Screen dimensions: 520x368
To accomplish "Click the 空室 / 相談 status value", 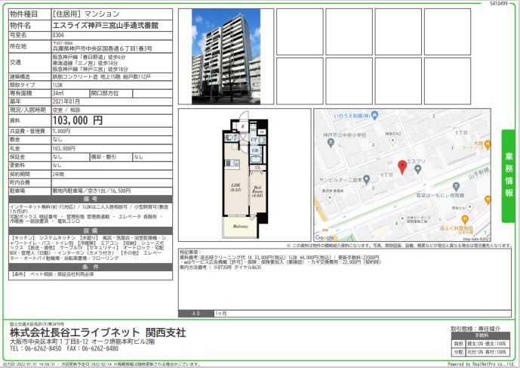I will coord(66,110).
